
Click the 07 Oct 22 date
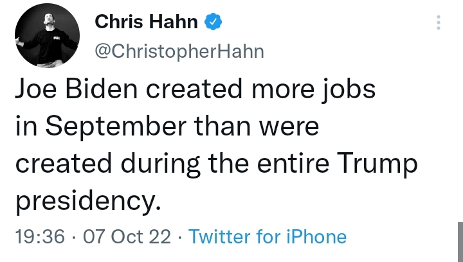coord(127,236)
